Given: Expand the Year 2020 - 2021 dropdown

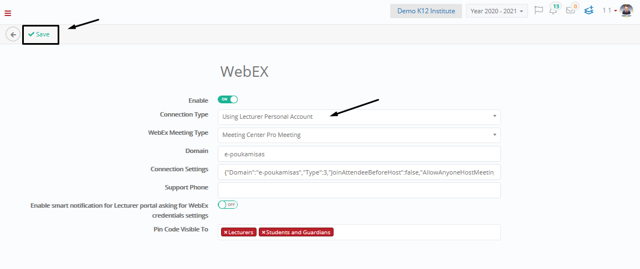Looking at the screenshot, I should coord(496,11).
